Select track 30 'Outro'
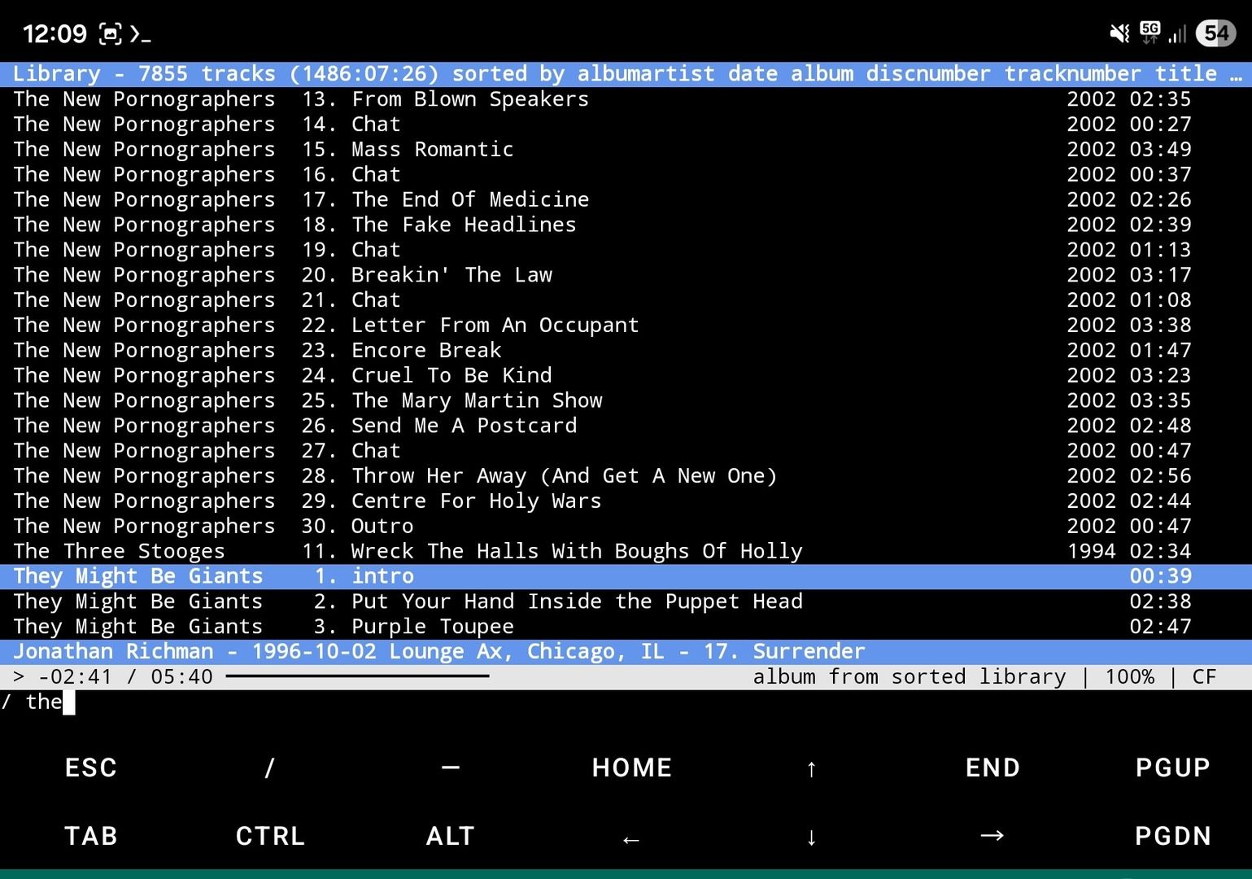Viewport: 1252px width, 879px height. [626, 526]
